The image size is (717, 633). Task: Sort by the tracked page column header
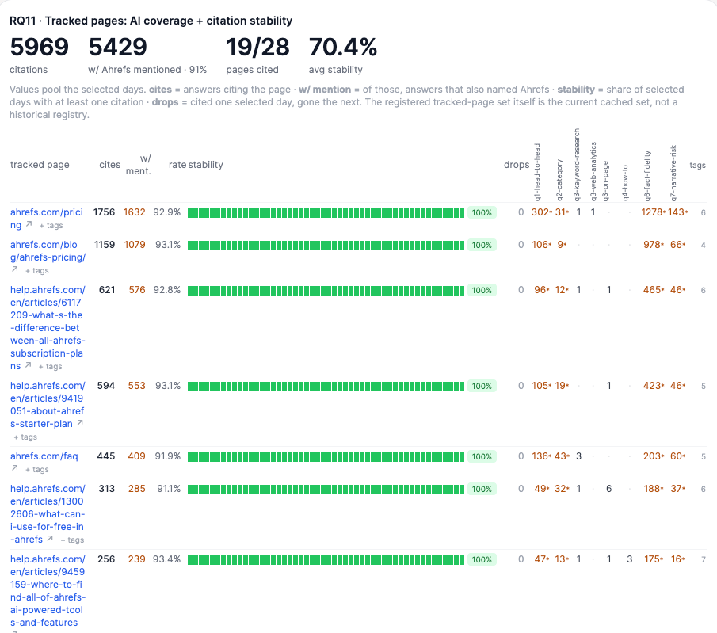(40, 165)
